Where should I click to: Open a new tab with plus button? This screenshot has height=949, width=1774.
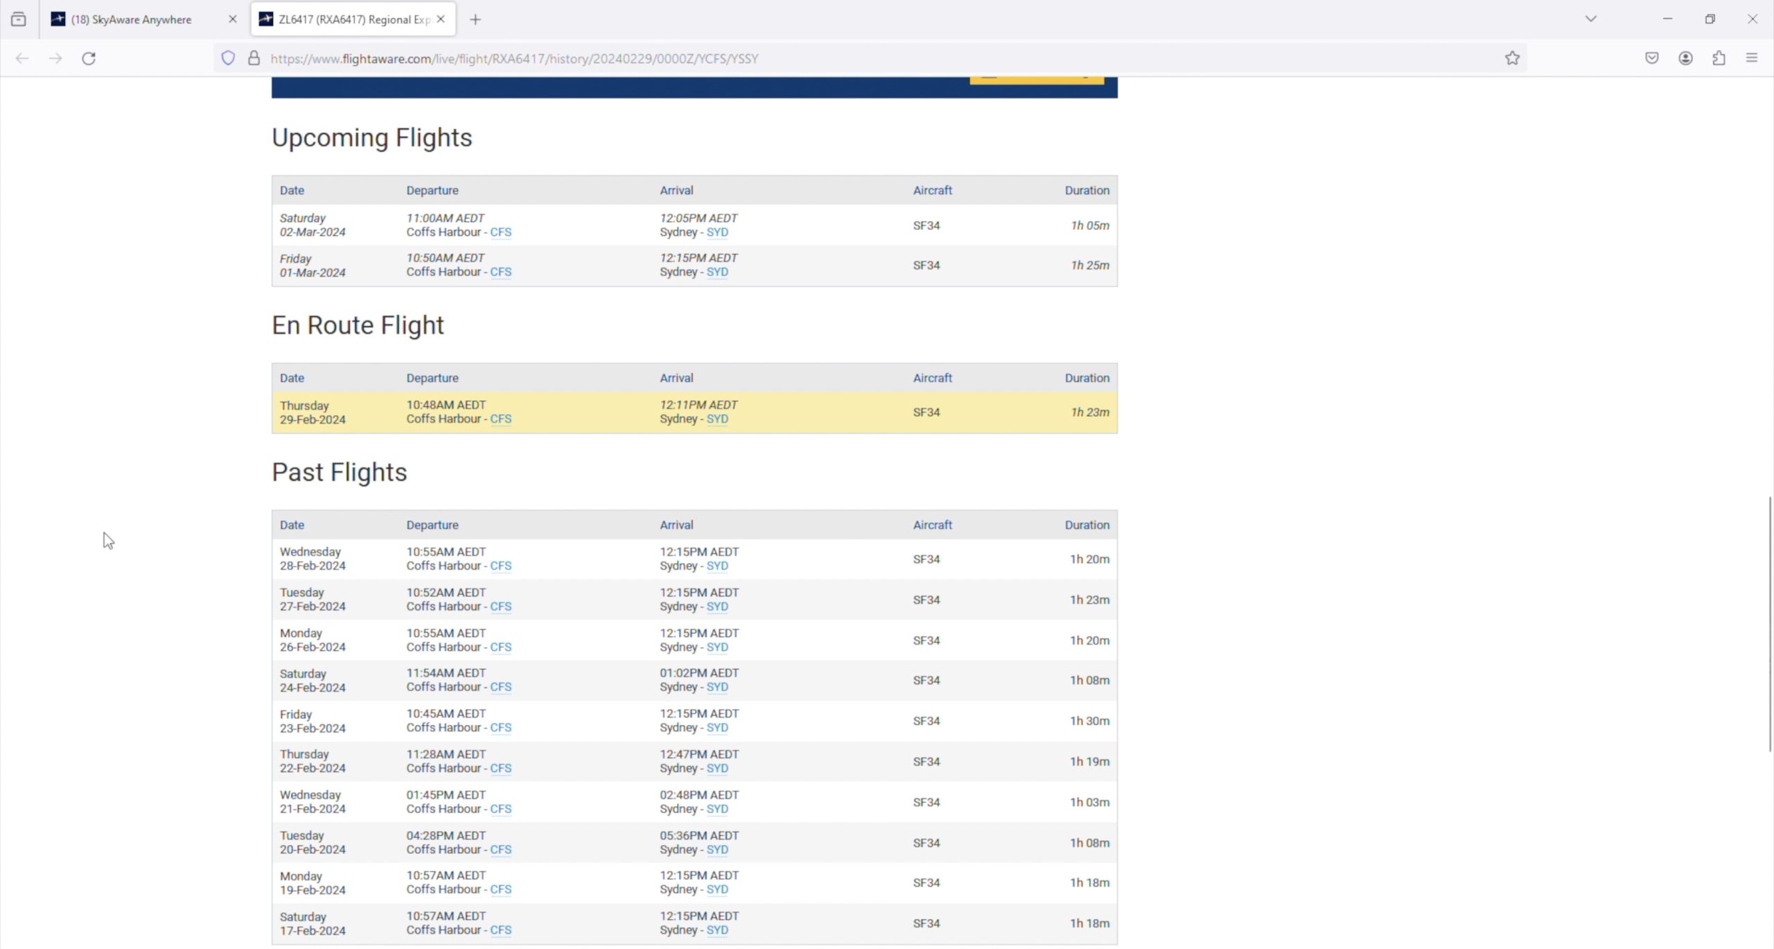pos(475,19)
